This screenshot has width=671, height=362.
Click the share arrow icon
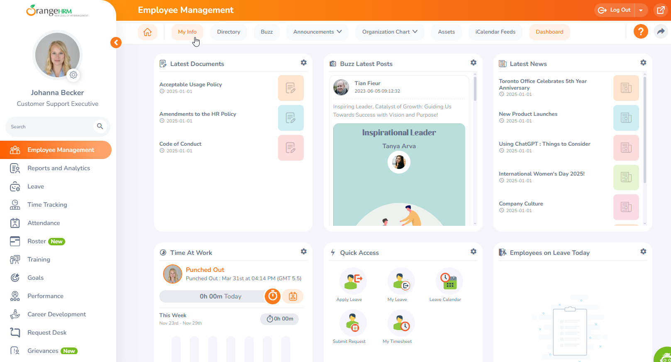pyautogui.click(x=661, y=32)
